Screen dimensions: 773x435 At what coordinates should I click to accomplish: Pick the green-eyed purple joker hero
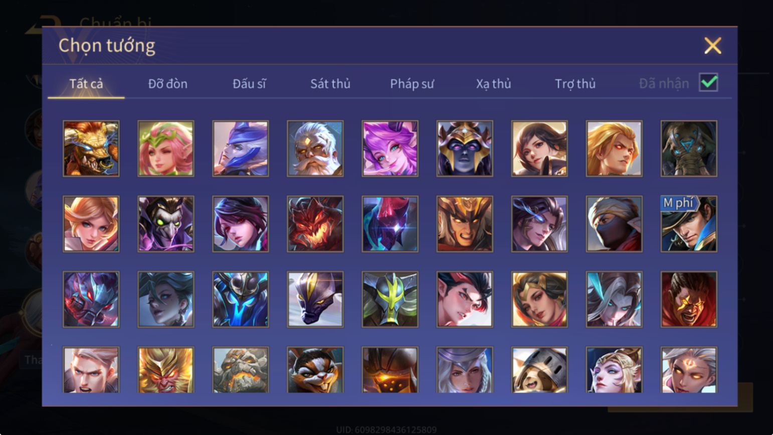pyautogui.click(x=166, y=224)
